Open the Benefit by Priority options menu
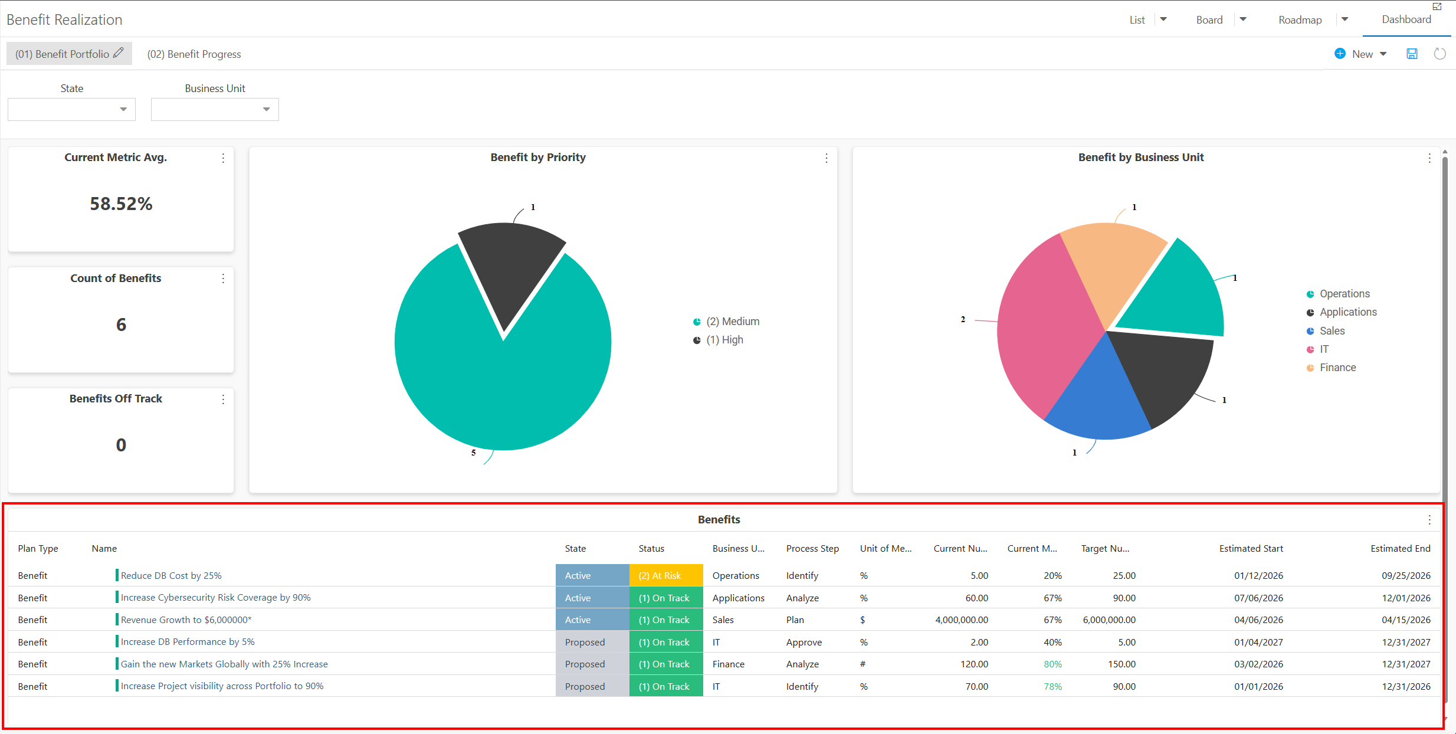1456x734 pixels. tap(827, 158)
